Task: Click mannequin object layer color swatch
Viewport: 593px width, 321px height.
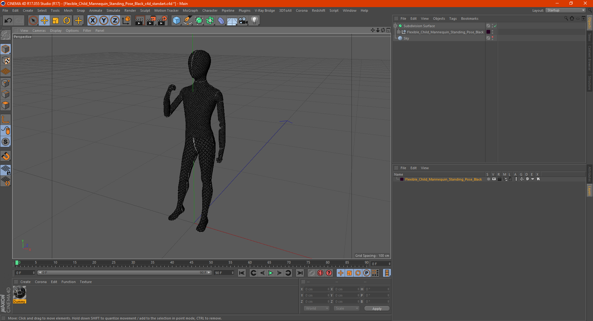Action: click(488, 32)
